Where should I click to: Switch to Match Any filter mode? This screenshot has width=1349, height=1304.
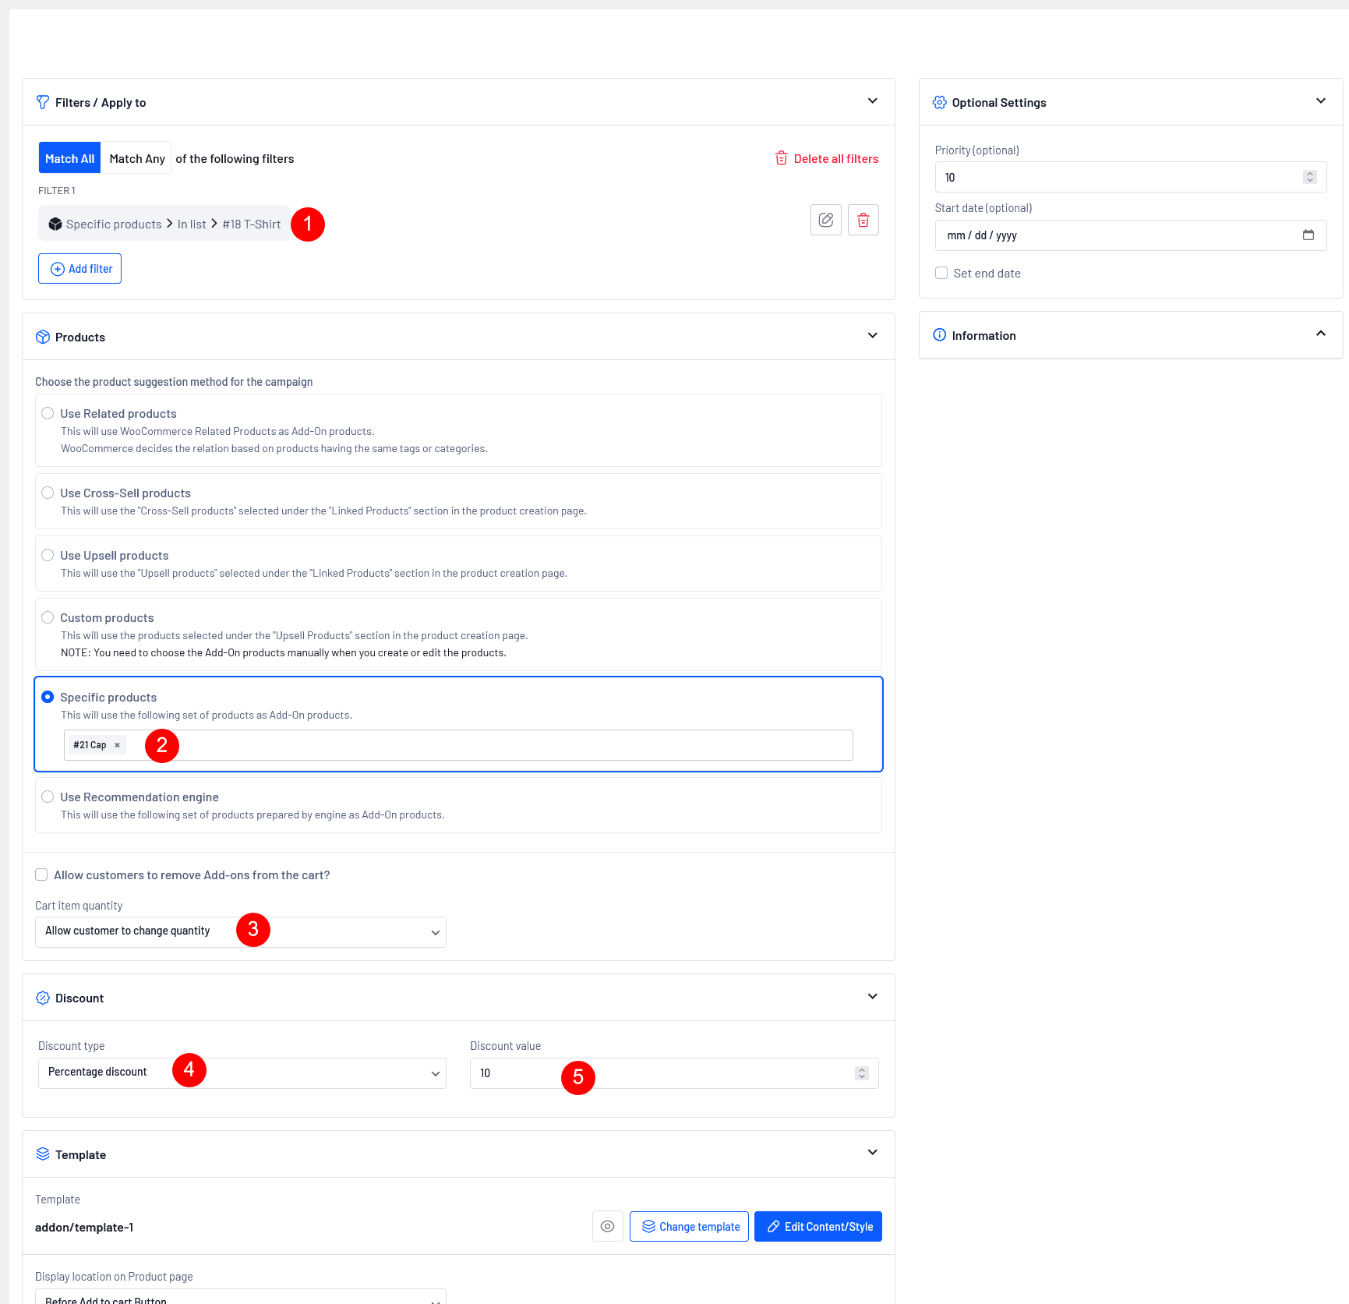pyautogui.click(x=137, y=158)
